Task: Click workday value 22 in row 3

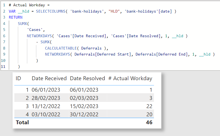Action: (149, 106)
